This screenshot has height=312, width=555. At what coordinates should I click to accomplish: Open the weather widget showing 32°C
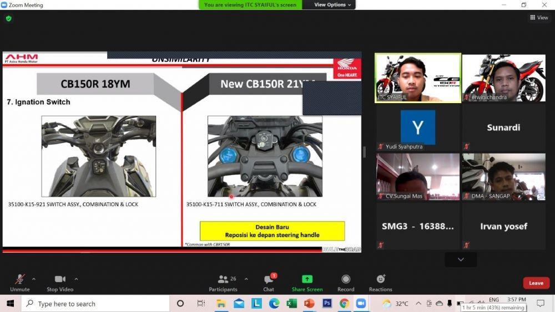pyautogui.click(x=396, y=304)
